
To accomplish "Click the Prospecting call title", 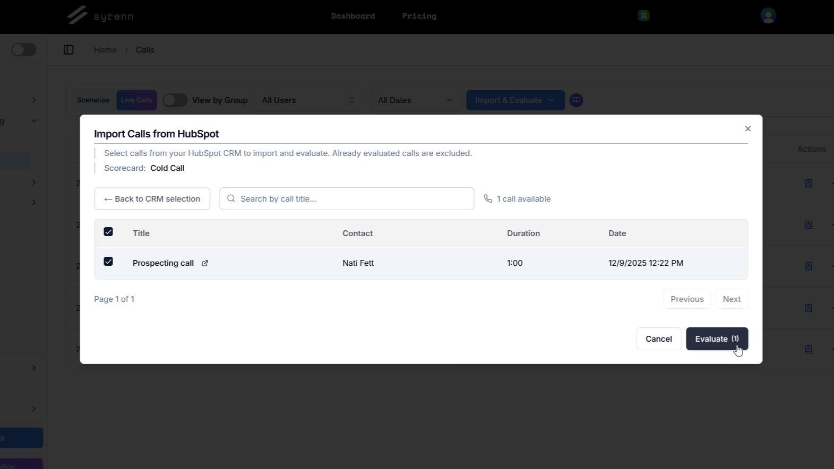I will point(163,263).
